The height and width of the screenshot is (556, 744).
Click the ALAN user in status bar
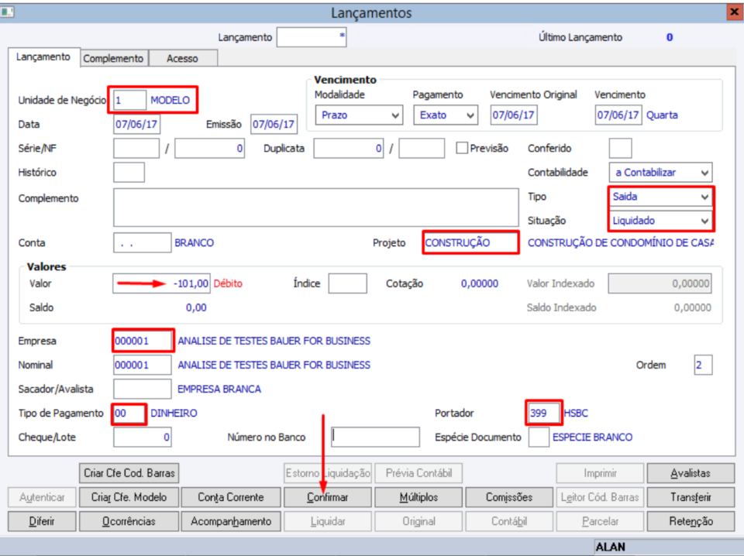(610, 547)
